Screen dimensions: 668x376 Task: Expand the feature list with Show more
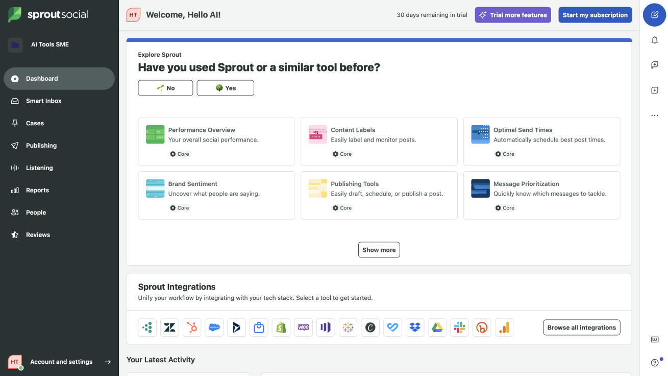pyautogui.click(x=379, y=250)
